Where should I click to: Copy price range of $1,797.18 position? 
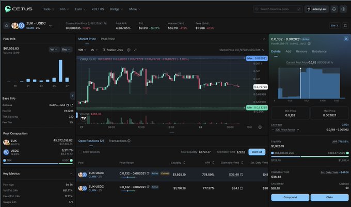tap(148, 187)
